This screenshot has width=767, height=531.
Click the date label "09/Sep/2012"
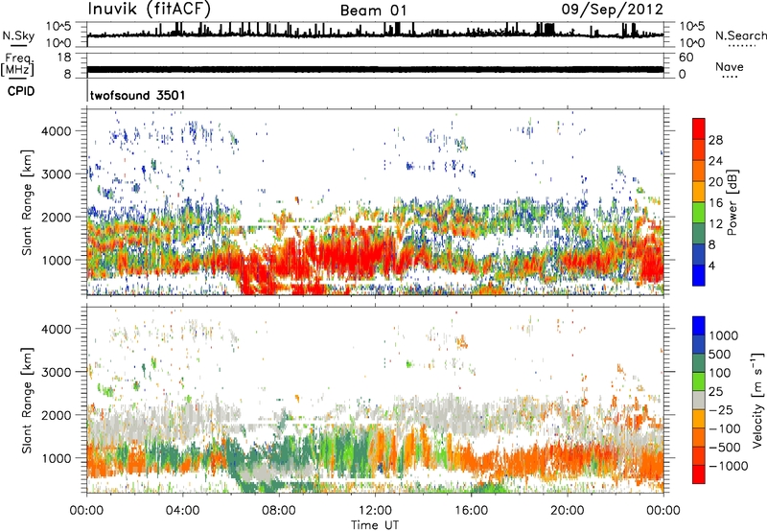(612, 10)
